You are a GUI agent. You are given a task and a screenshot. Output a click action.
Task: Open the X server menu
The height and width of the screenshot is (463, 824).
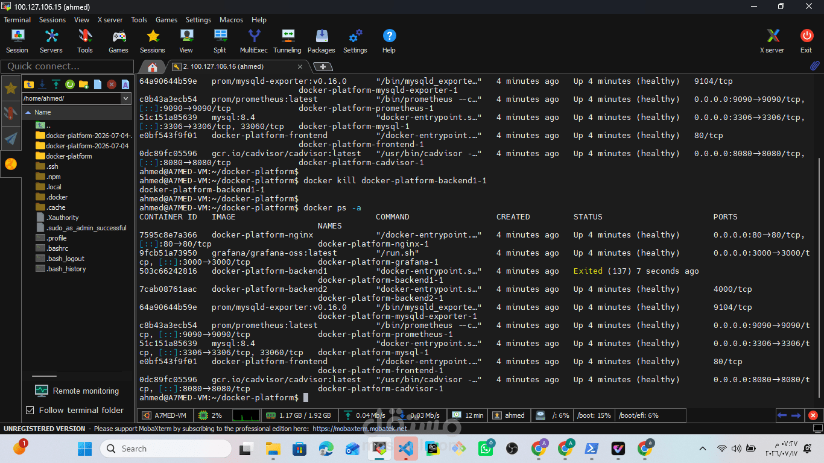(110, 20)
